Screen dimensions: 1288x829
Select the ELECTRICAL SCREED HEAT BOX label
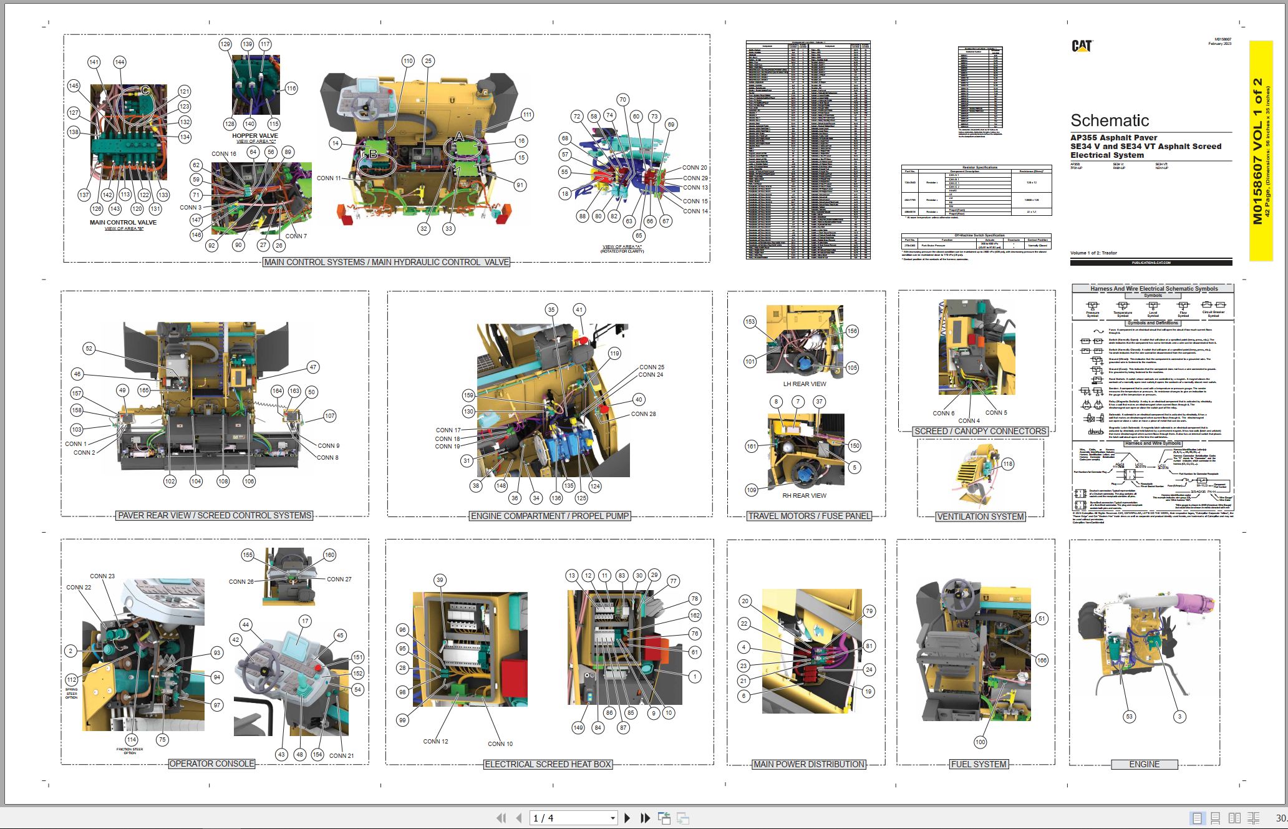[548, 764]
